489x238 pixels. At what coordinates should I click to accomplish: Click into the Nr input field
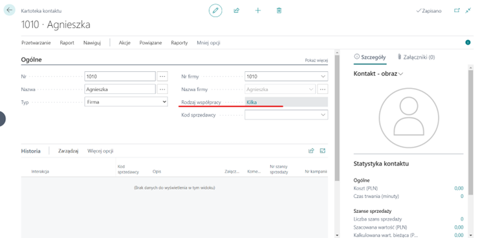click(120, 76)
